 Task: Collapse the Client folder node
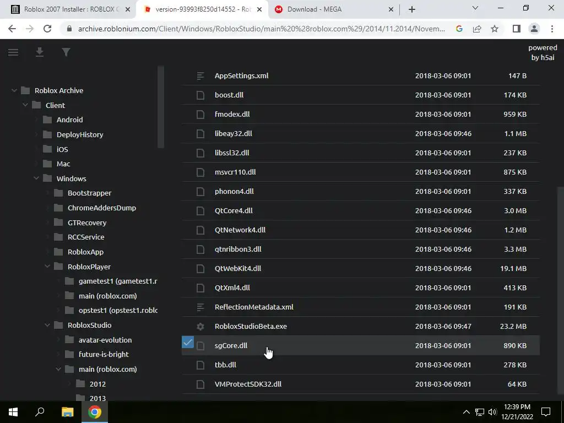tap(25, 105)
